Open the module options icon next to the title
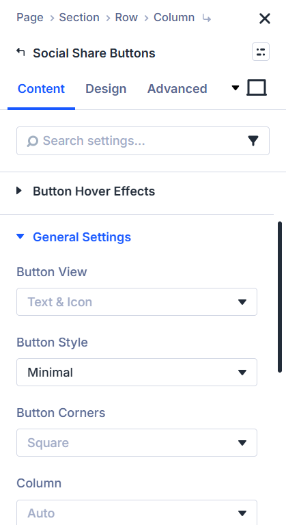Screen dimensions: 286x525 click(261, 52)
